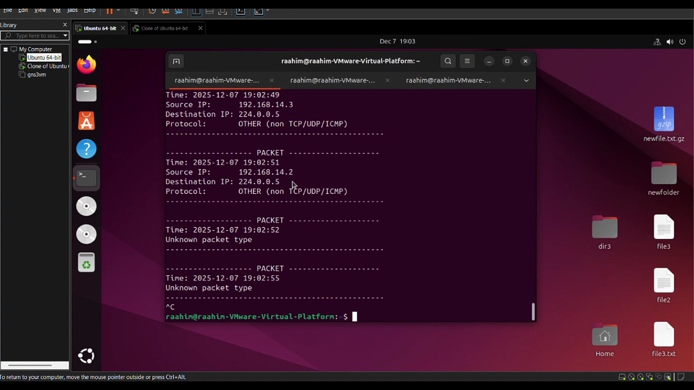
Task: Open file3.txt on the desktop
Action: point(664,340)
